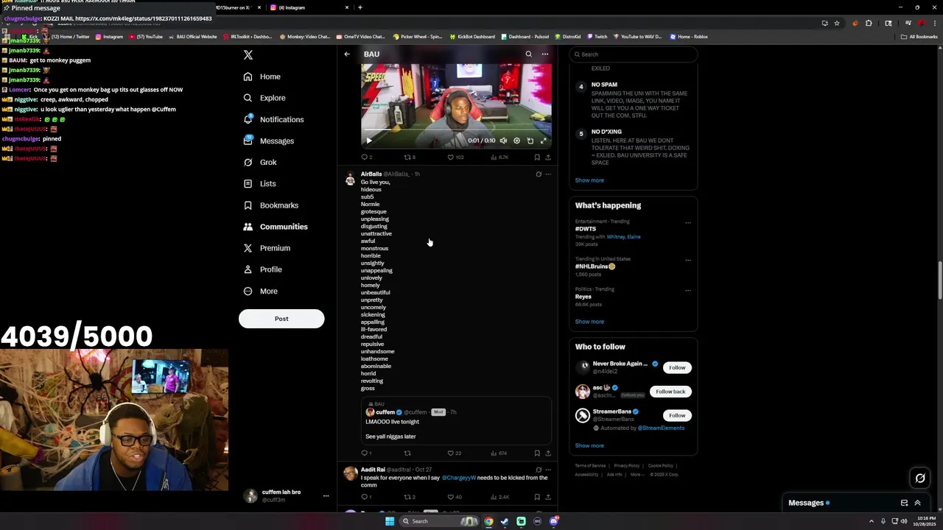Open the floating Grok button
The height and width of the screenshot is (530, 943).
point(920,478)
